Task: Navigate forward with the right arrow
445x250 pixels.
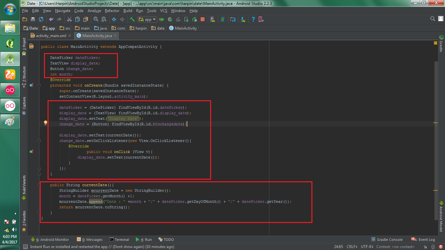Action: (122, 20)
